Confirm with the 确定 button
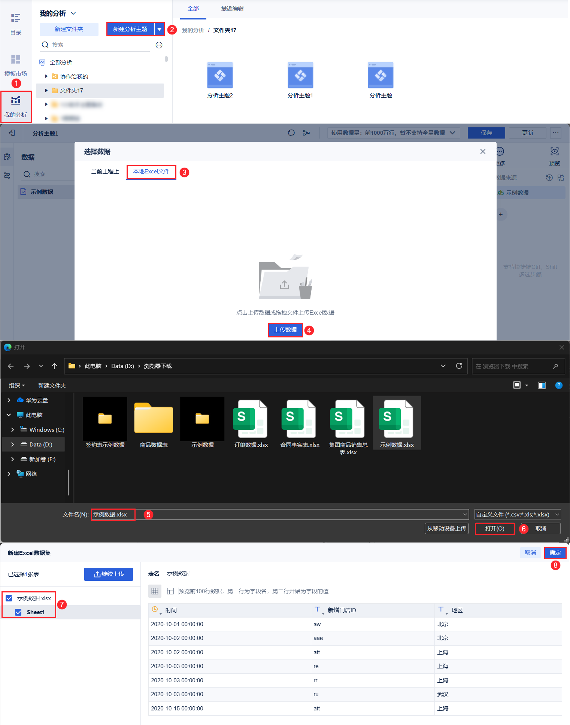Viewport: 570px width, 725px height. tap(555, 553)
